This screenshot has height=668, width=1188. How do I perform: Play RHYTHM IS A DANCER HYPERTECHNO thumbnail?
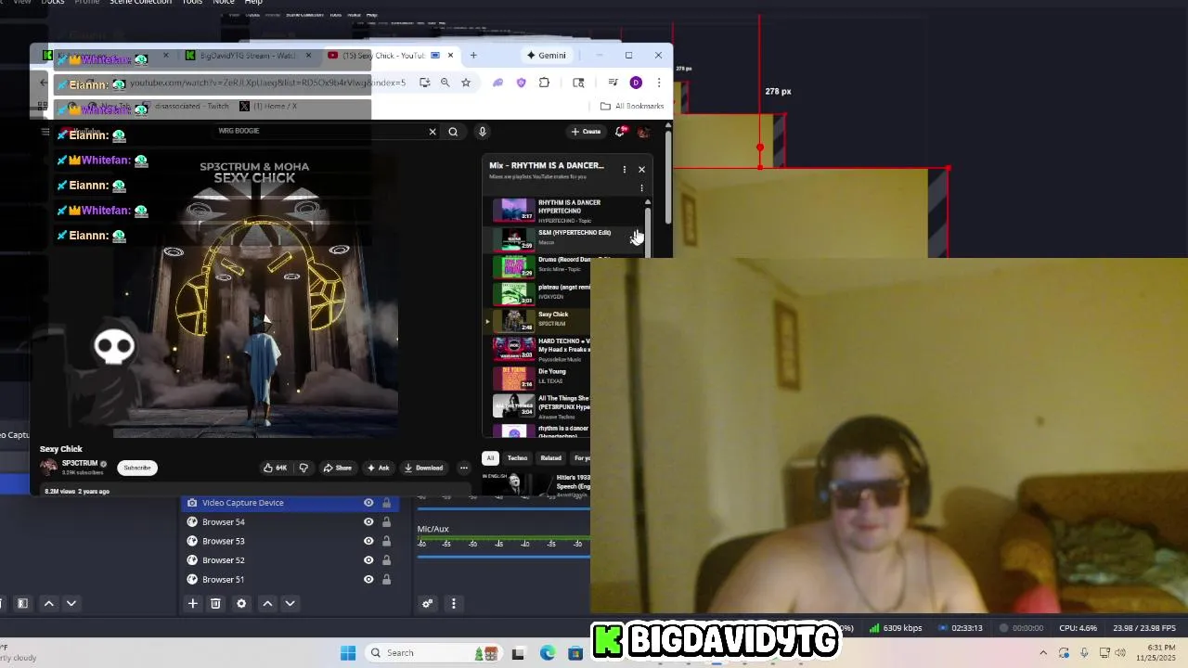(513, 211)
